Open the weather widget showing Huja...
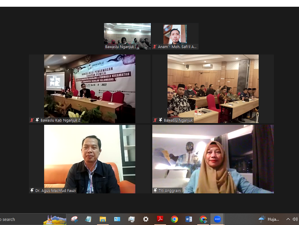 (269, 219)
